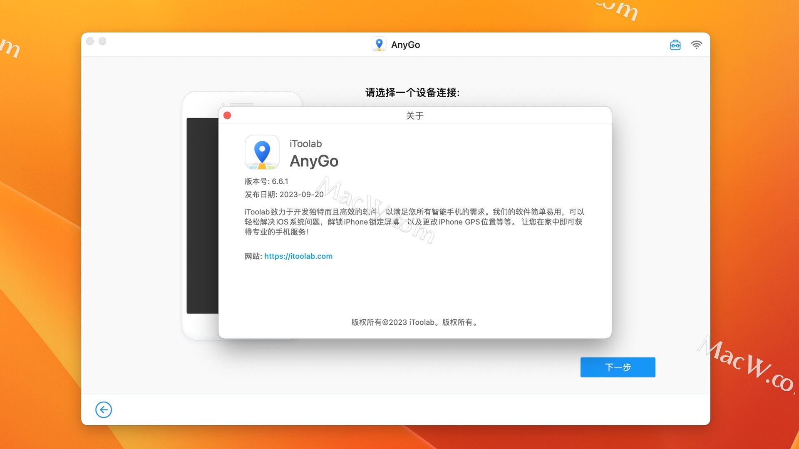Click the large AnyGo product name
This screenshot has height=449, width=799.
click(314, 161)
